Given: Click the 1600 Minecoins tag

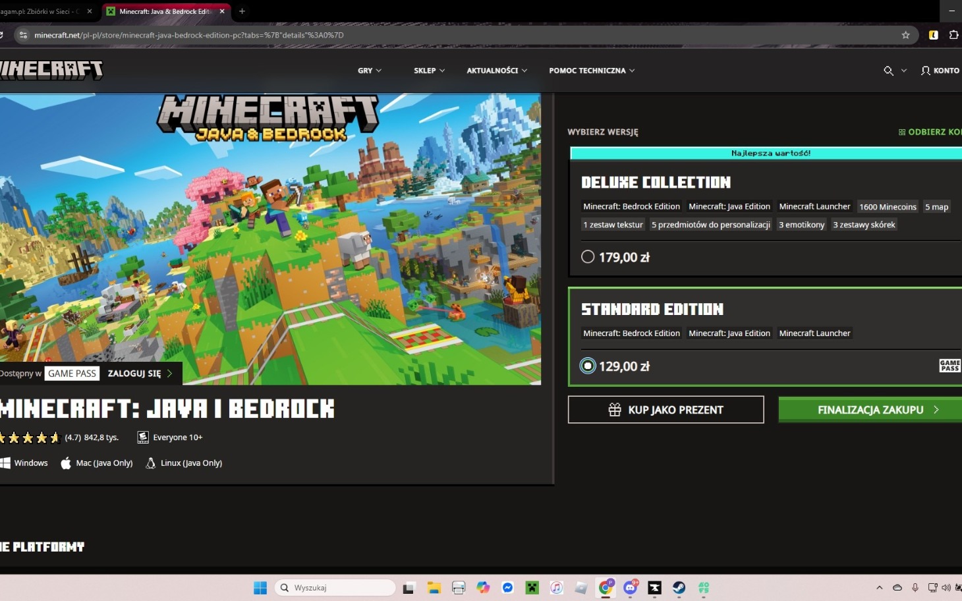Looking at the screenshot, I should (888, 207).
